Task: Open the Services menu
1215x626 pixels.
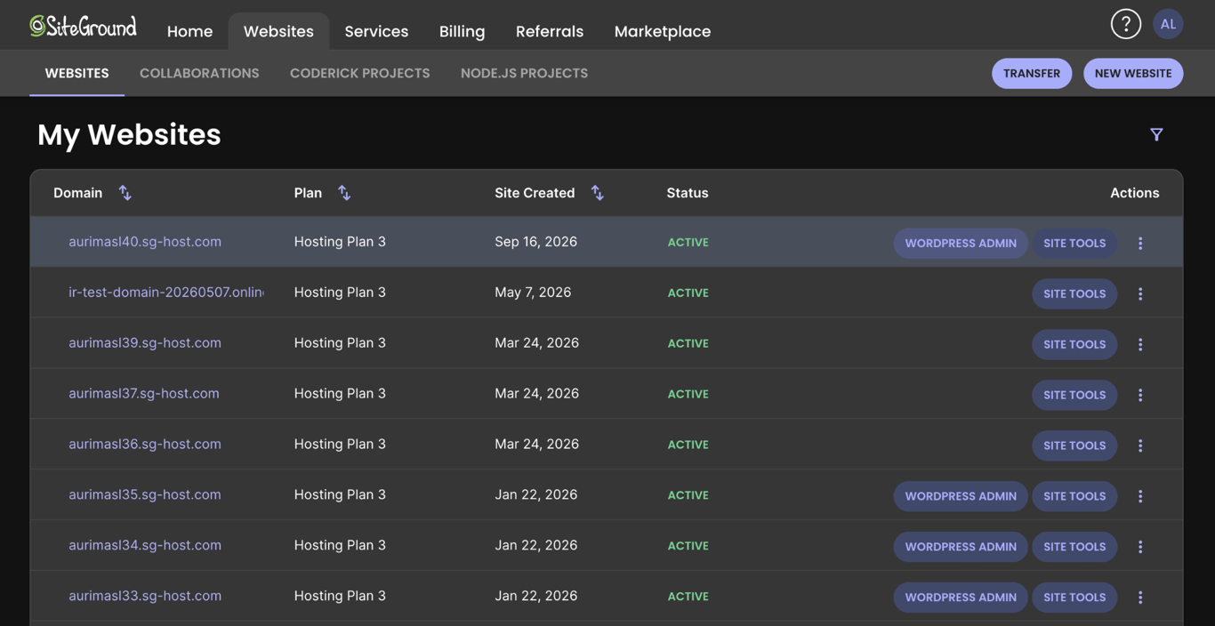Action: coord(376,31)
